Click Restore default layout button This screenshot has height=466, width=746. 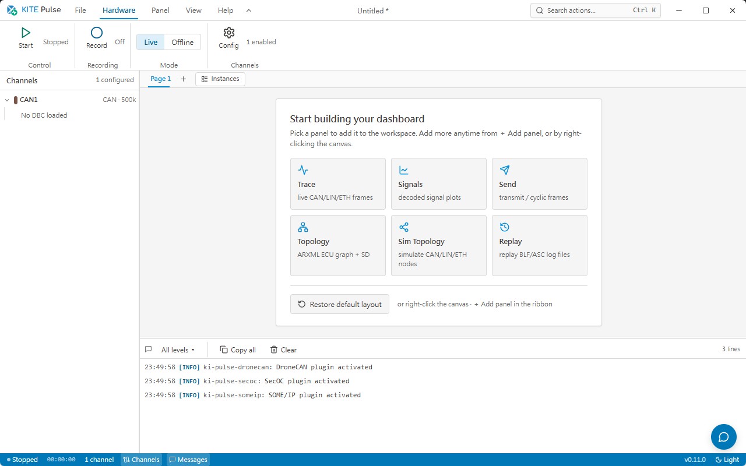340,304
